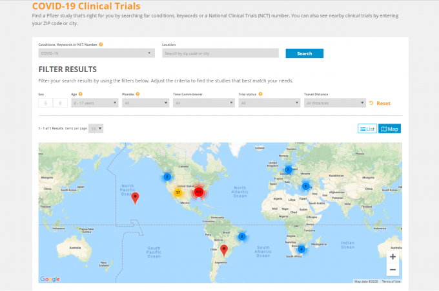The image size is (439, 291).
Task: Click the Reset filters link
Action: click(x=380, y=103)
